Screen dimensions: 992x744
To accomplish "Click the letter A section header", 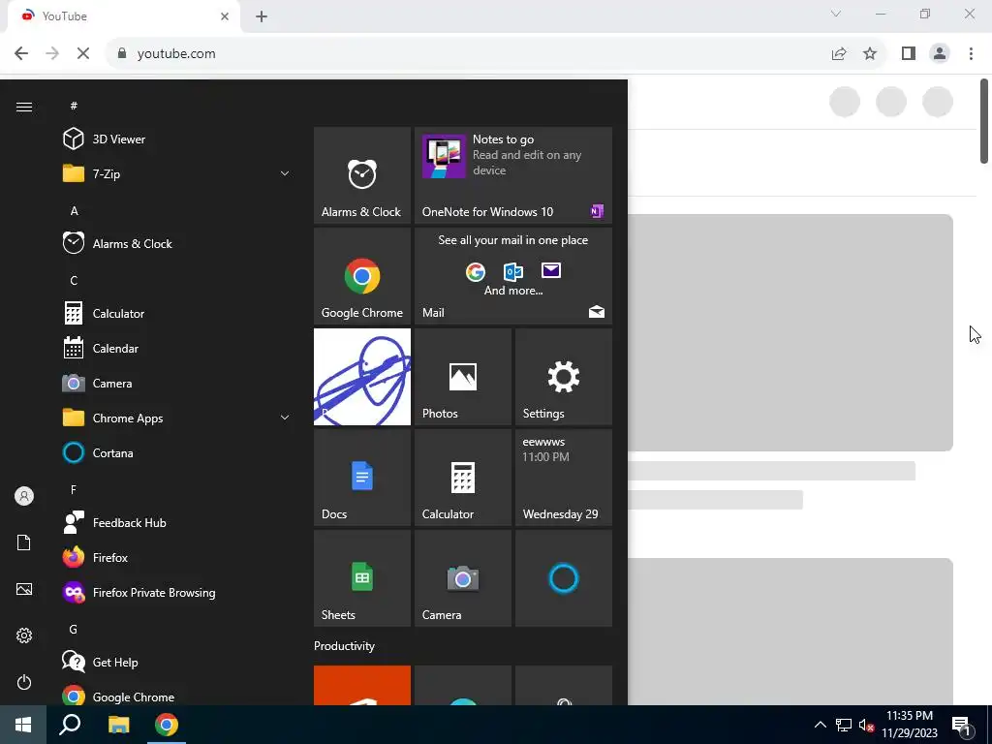I will 74,210.
